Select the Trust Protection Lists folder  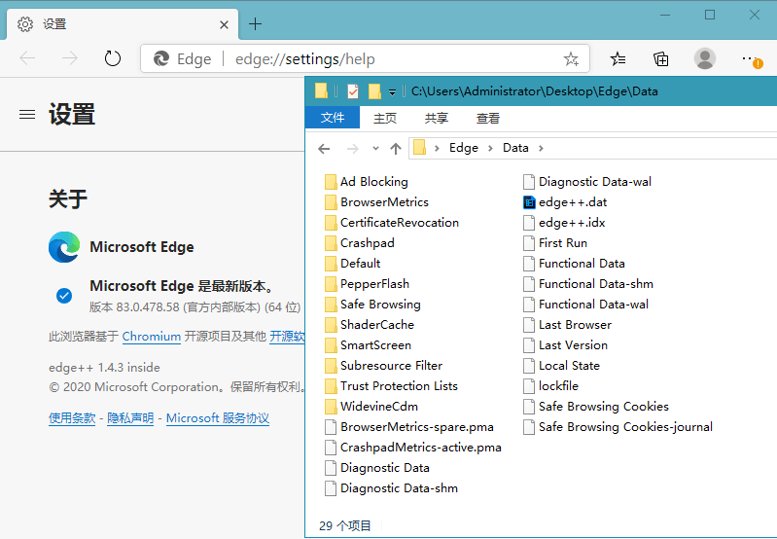click(391, 386)
